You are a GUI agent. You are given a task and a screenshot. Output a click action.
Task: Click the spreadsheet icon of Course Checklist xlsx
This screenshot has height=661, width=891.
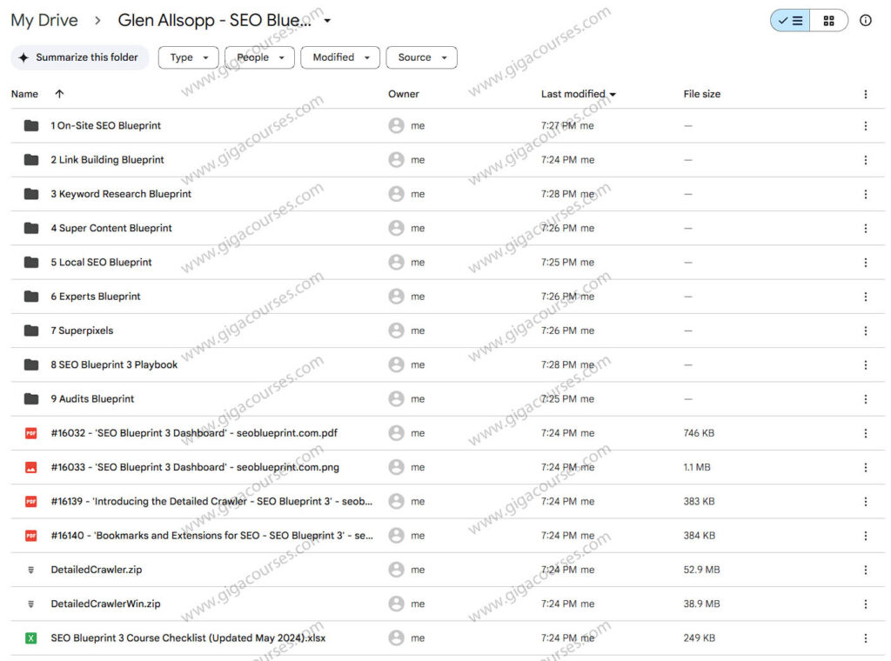31,638
